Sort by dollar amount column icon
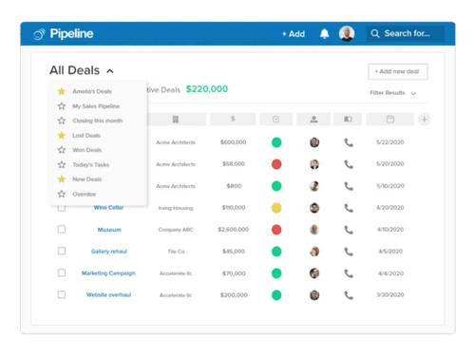This screenshot has height=356, width=475. click(233, 119)
